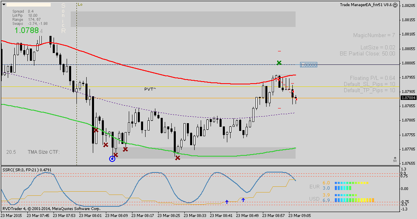This screenshot has width=417, height=219.
Task: Click the PVT^ pivot label
Action: [x=150, y=89]
